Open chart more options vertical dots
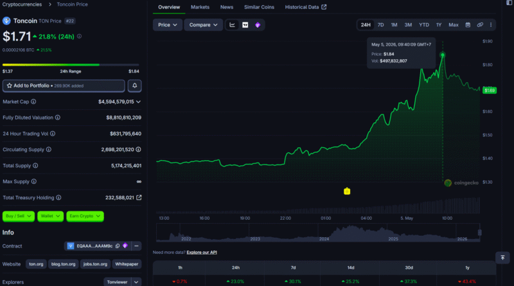Screen dimensions: 514x286 491,25
